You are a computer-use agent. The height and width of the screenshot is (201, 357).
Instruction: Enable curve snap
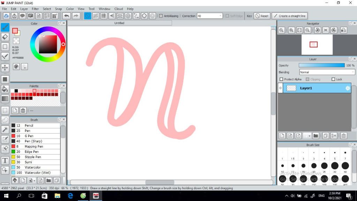click(136, 16)
